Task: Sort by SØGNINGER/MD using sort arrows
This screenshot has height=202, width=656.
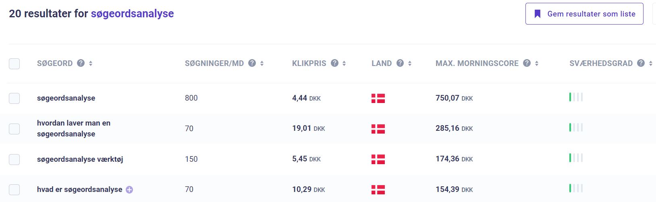Action: click(x=262, y=63)
